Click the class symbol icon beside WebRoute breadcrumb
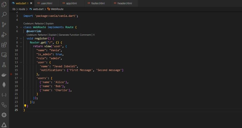Viewport: 242px width, 128px height. 49,9
